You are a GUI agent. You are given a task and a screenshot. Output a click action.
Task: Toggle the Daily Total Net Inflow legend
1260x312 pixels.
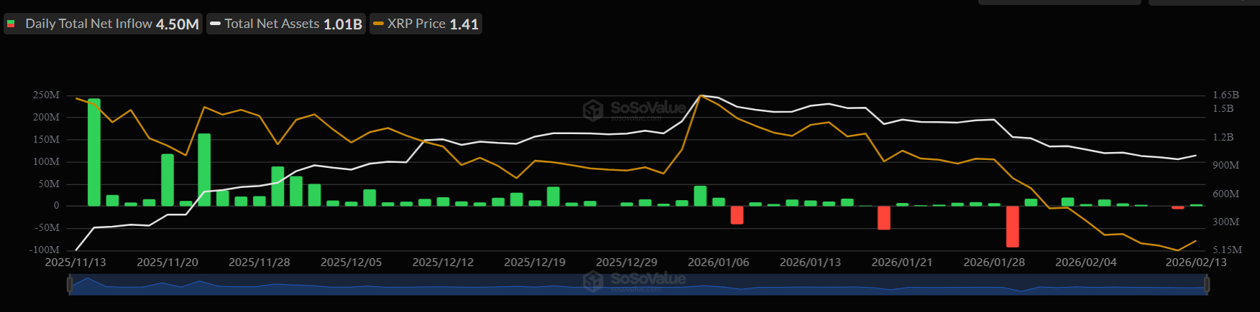point(104,24)
